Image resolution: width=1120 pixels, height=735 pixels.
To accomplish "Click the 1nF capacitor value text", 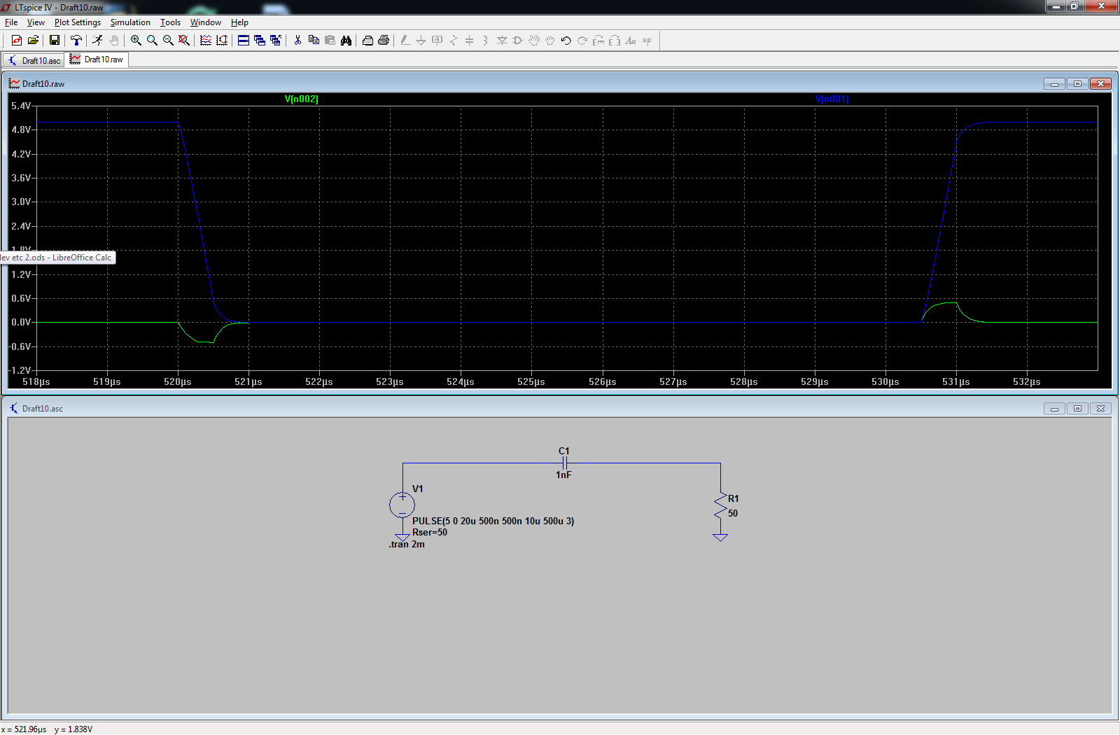I will point(563,475).
